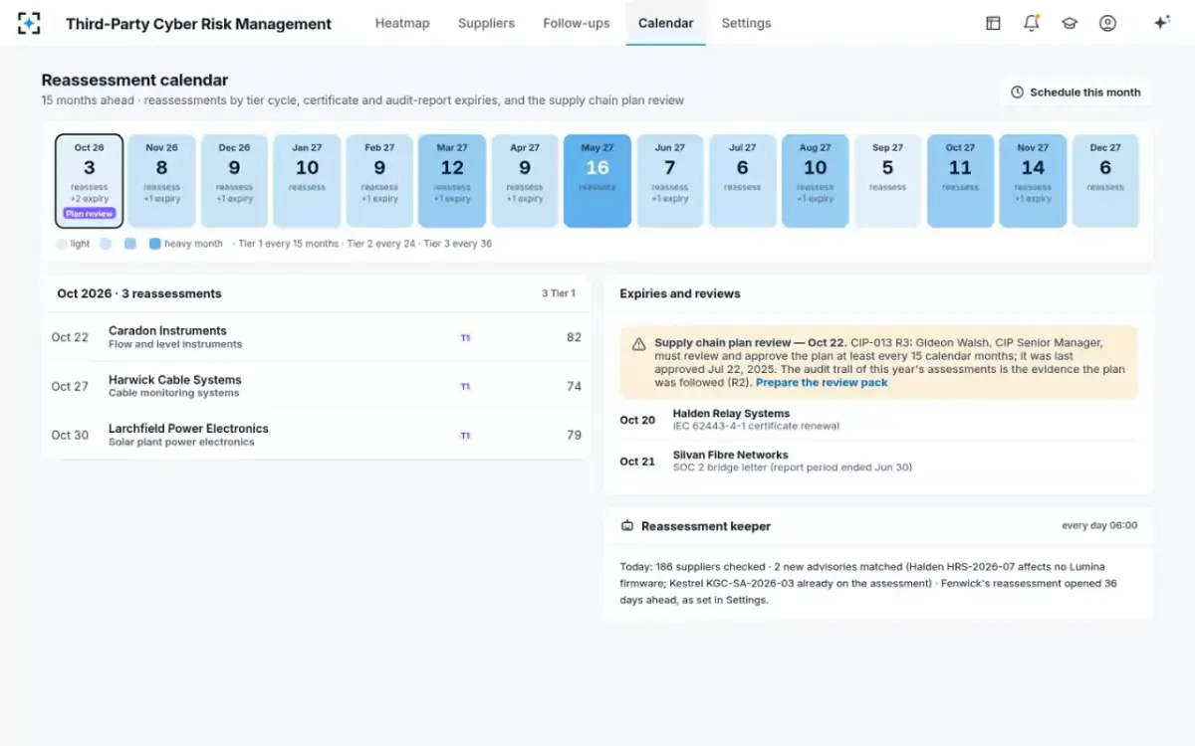This screenshot has height=746, width=1195.
Task: Open the Harwick Cable Systems row
Action: click(317, 386)
